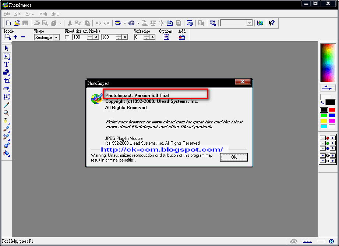Viewport: 339px width, 246px height.
Task: Click the Soft edge value field
Action: click(x=139, y=37)
